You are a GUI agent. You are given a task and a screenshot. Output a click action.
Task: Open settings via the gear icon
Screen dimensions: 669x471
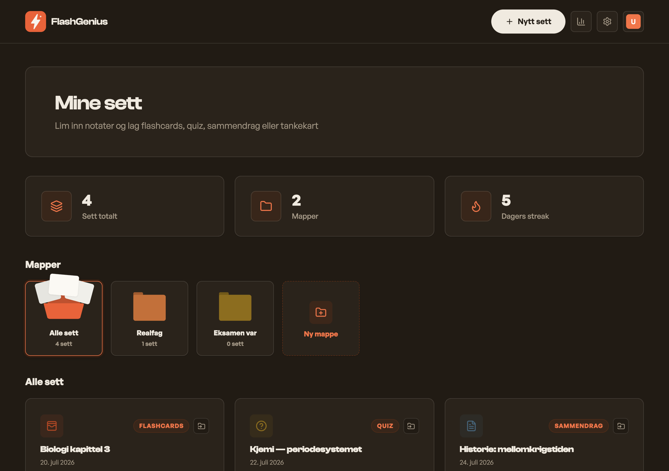(607, 21)
